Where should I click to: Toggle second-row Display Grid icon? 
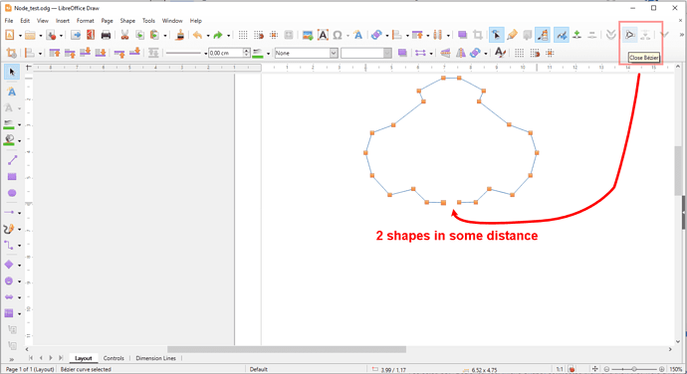[x=519, y=53]
